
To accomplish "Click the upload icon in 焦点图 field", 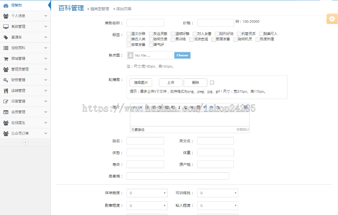I will click(130, 56).
